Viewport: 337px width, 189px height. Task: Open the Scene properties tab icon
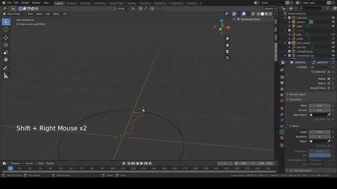pos(282,94)
